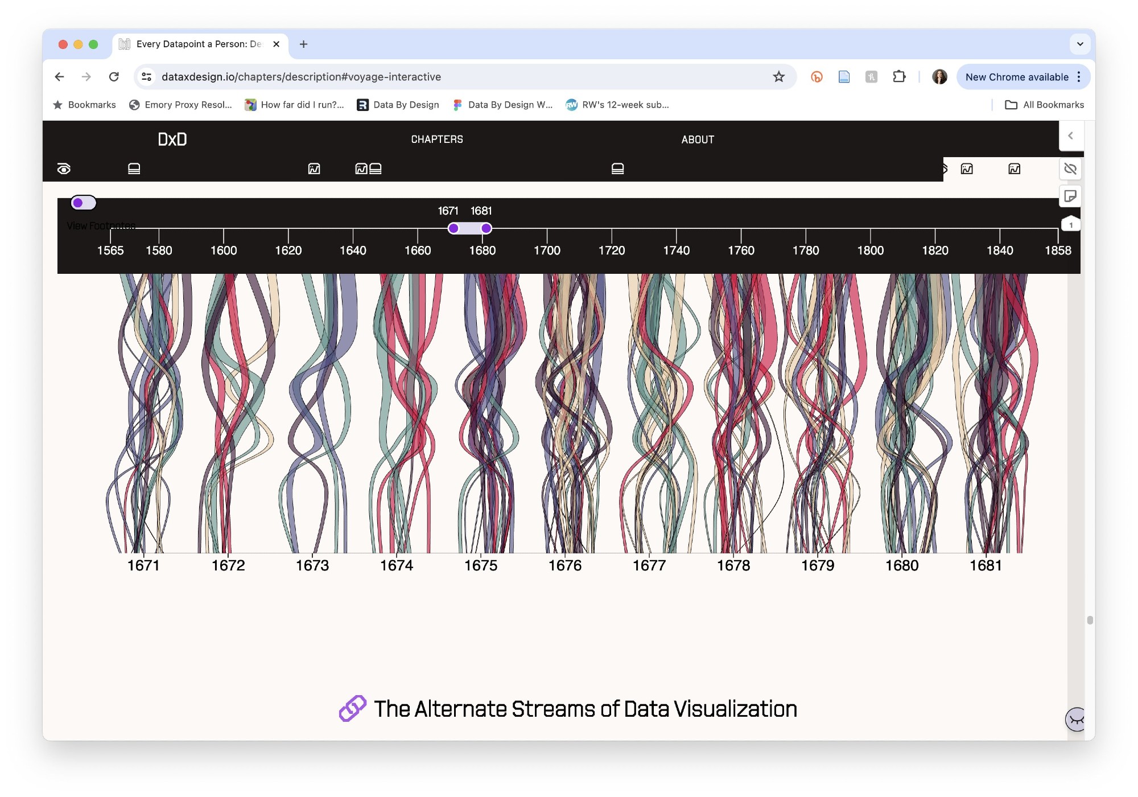Click the 1671 left handle of year slider
The image size is (1138, 797).
pyautogui.click(x=453, y=228)
